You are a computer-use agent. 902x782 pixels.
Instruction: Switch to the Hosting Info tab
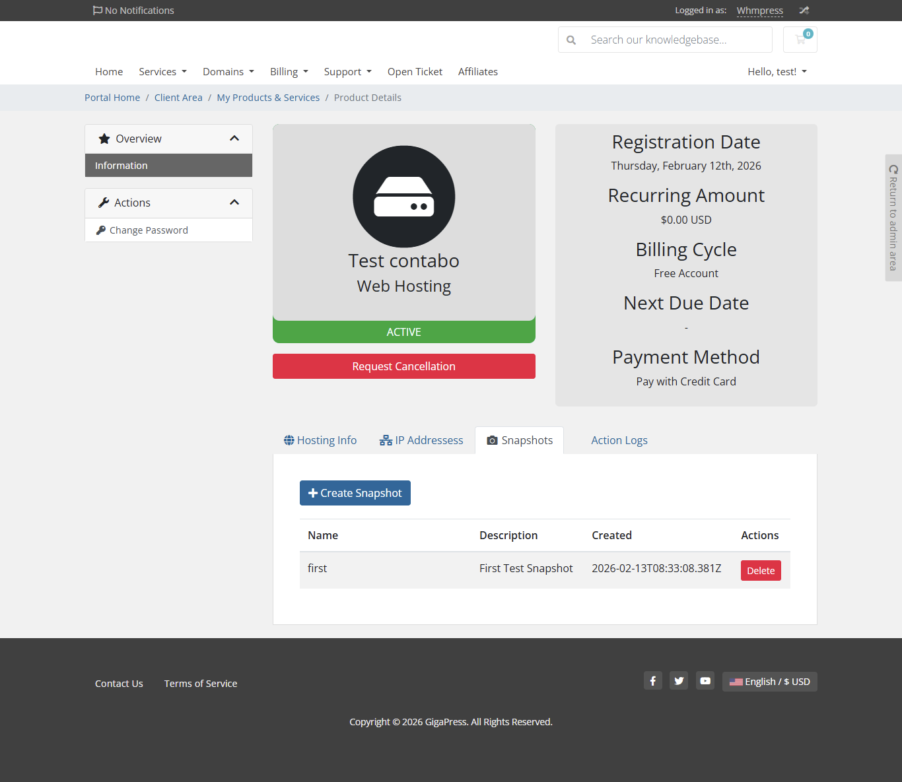coord(320,440)
